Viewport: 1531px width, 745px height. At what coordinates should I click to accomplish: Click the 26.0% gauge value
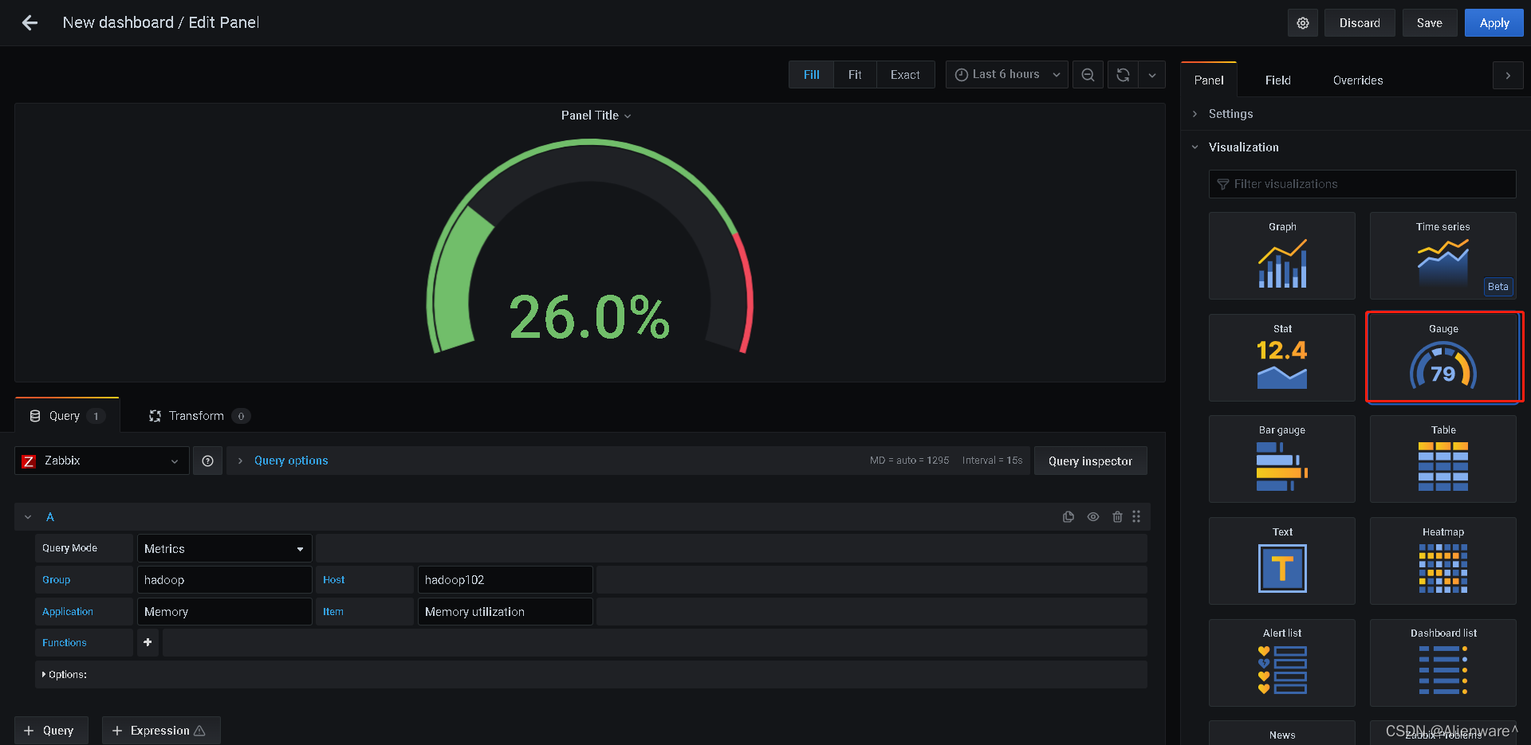pyautogui.click(x=589, y=317)
